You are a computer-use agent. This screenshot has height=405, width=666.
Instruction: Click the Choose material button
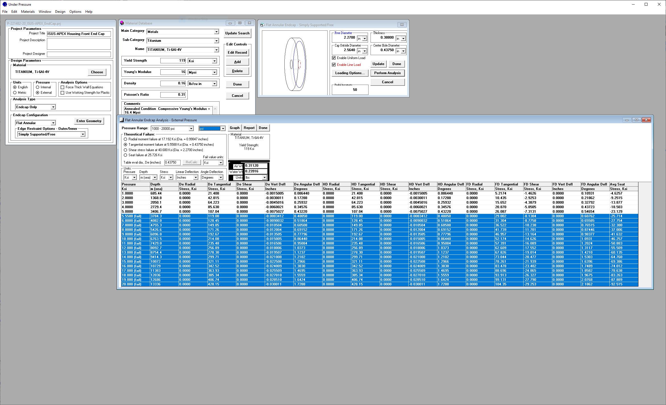coord(97,72)
